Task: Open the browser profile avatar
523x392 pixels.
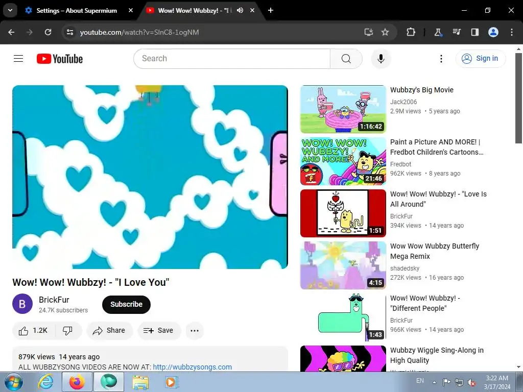Action: 493,32
